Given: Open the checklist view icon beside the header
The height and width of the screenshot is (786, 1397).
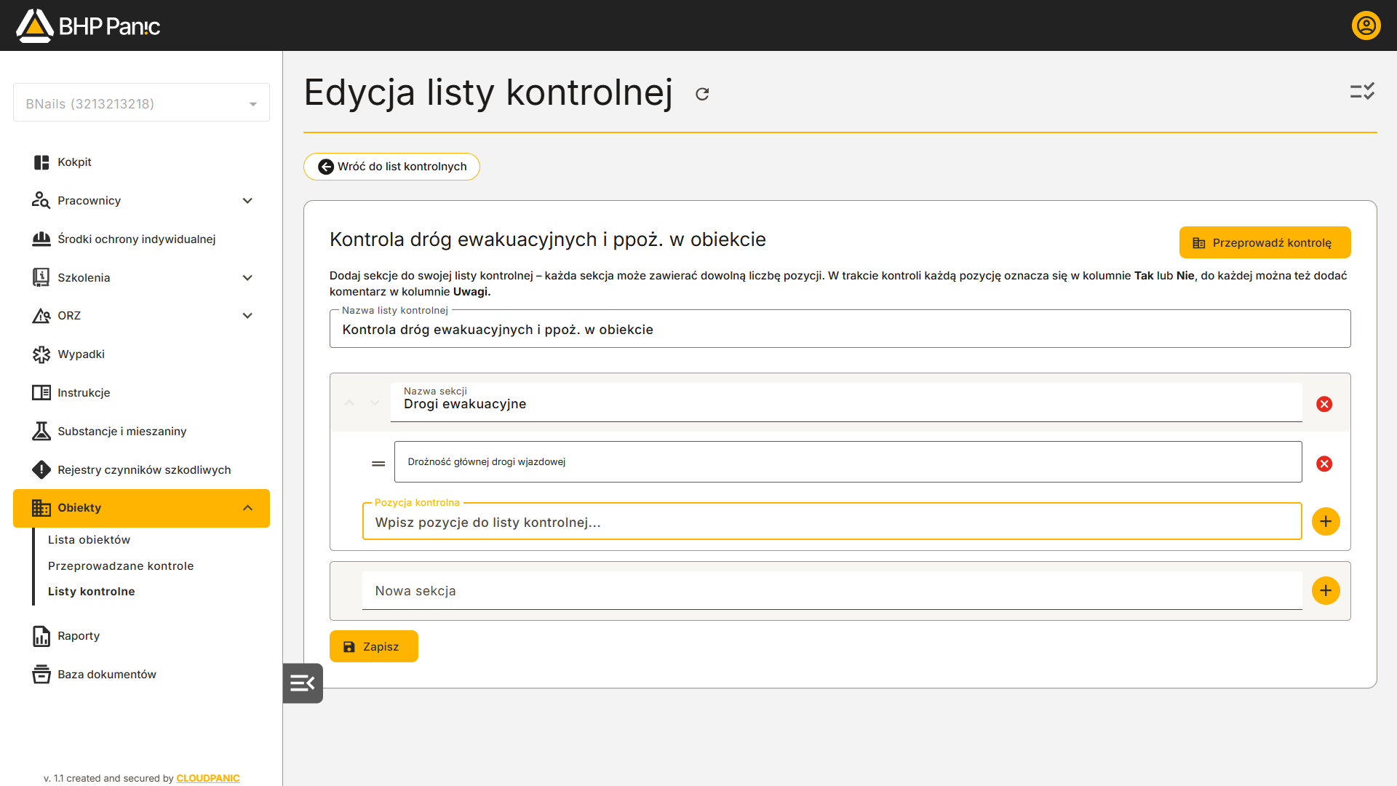Looking at the screenshot, I should click(1362, 91).
